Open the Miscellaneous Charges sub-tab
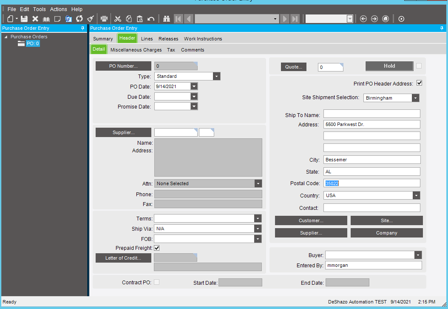This screenshot has height=309, width=448. coord(136,50)
